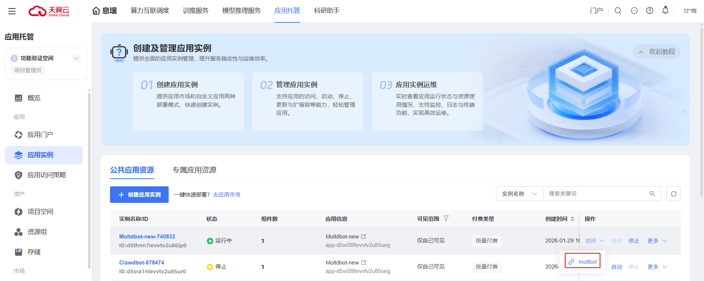Open 模型推理服务 in top navigation
Screen dimensions: 704x281
click(x=241, y=11)
